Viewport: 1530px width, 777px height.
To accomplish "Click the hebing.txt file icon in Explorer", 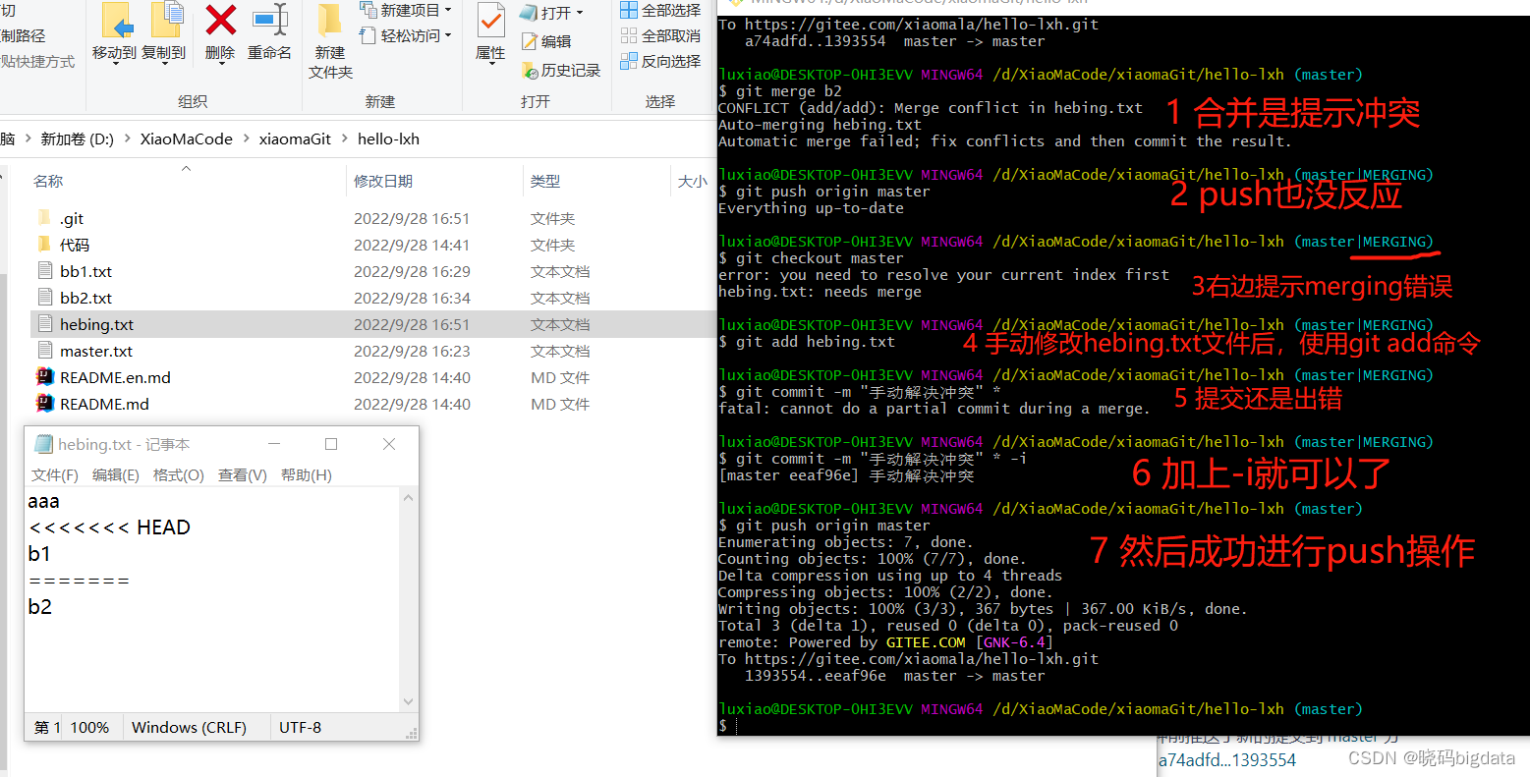I will [x=44, y=324].
